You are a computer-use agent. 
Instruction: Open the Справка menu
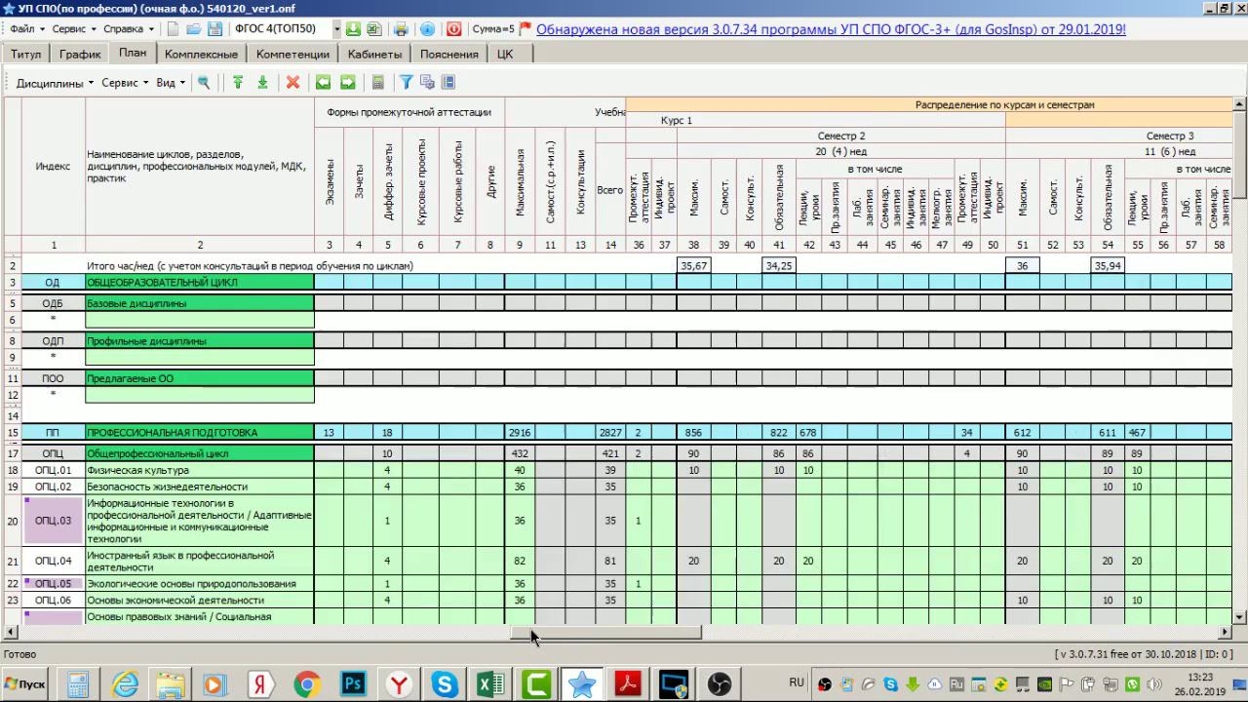[x=127, y=29]
